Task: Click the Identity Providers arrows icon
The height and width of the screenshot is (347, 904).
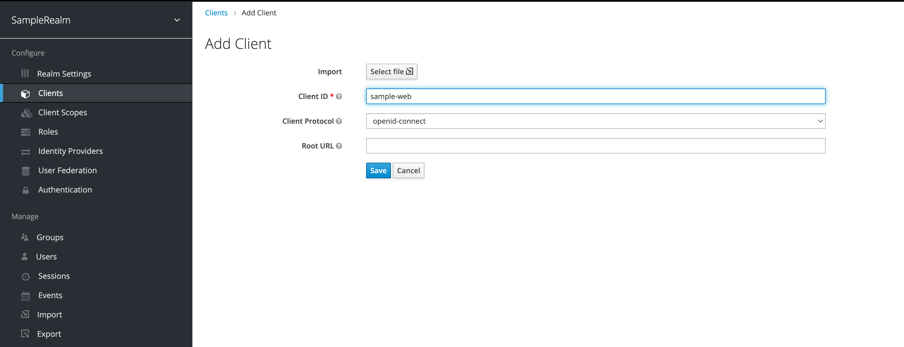Action: click(26, 151)
